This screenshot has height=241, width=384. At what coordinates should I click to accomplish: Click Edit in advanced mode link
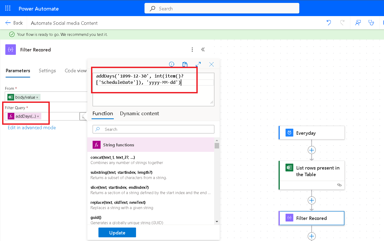(32, 128)
